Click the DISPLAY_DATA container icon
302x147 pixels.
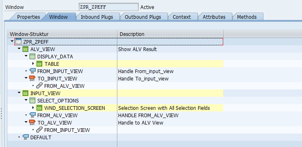coord(32,56)
